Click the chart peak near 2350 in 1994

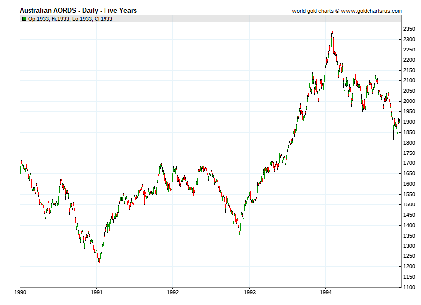click(332, 30)
